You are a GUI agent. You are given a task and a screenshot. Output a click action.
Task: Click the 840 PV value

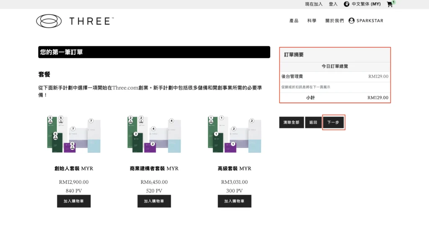pyautogui.click(x=74, y=191)
